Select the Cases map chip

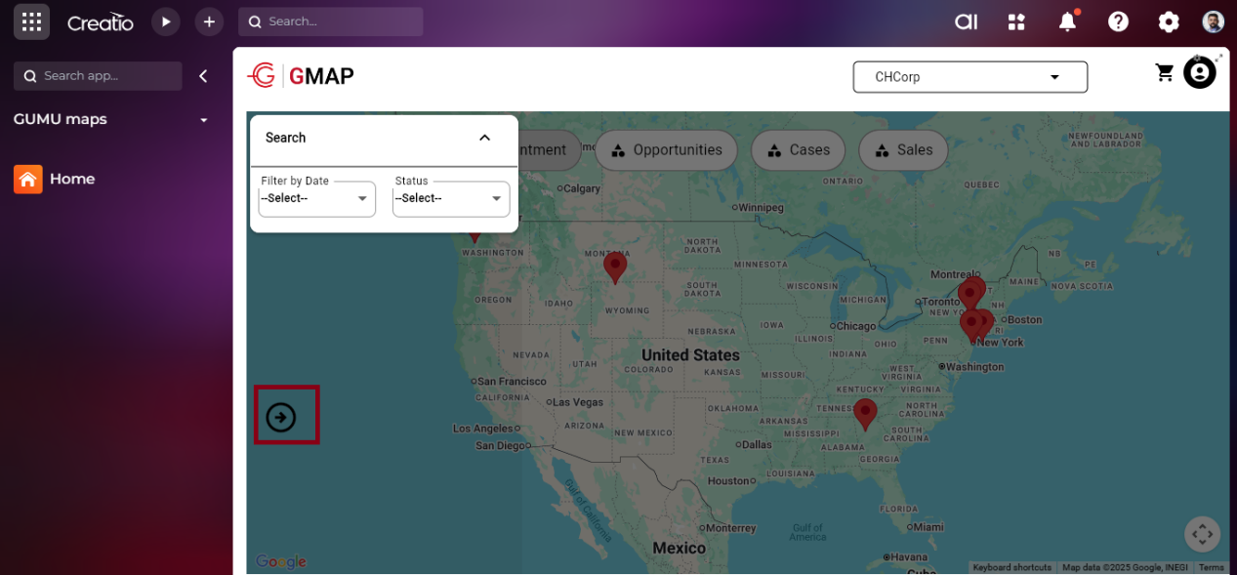tap(798, 150)
